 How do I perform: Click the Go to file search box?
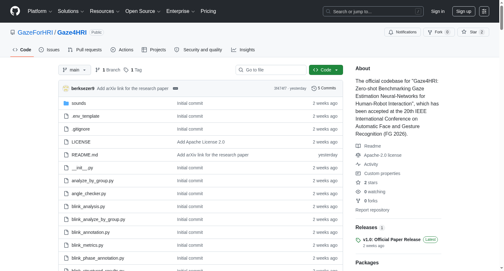271,70
